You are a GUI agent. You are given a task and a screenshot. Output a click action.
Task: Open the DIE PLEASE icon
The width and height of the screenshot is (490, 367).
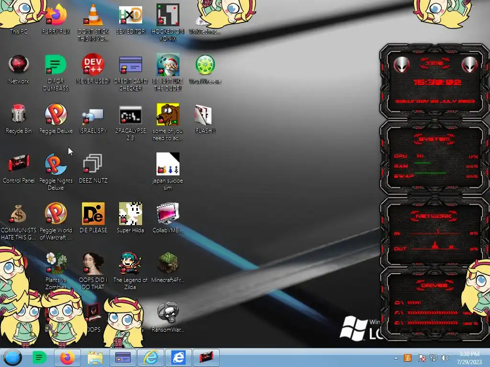(x=93, y=218)
